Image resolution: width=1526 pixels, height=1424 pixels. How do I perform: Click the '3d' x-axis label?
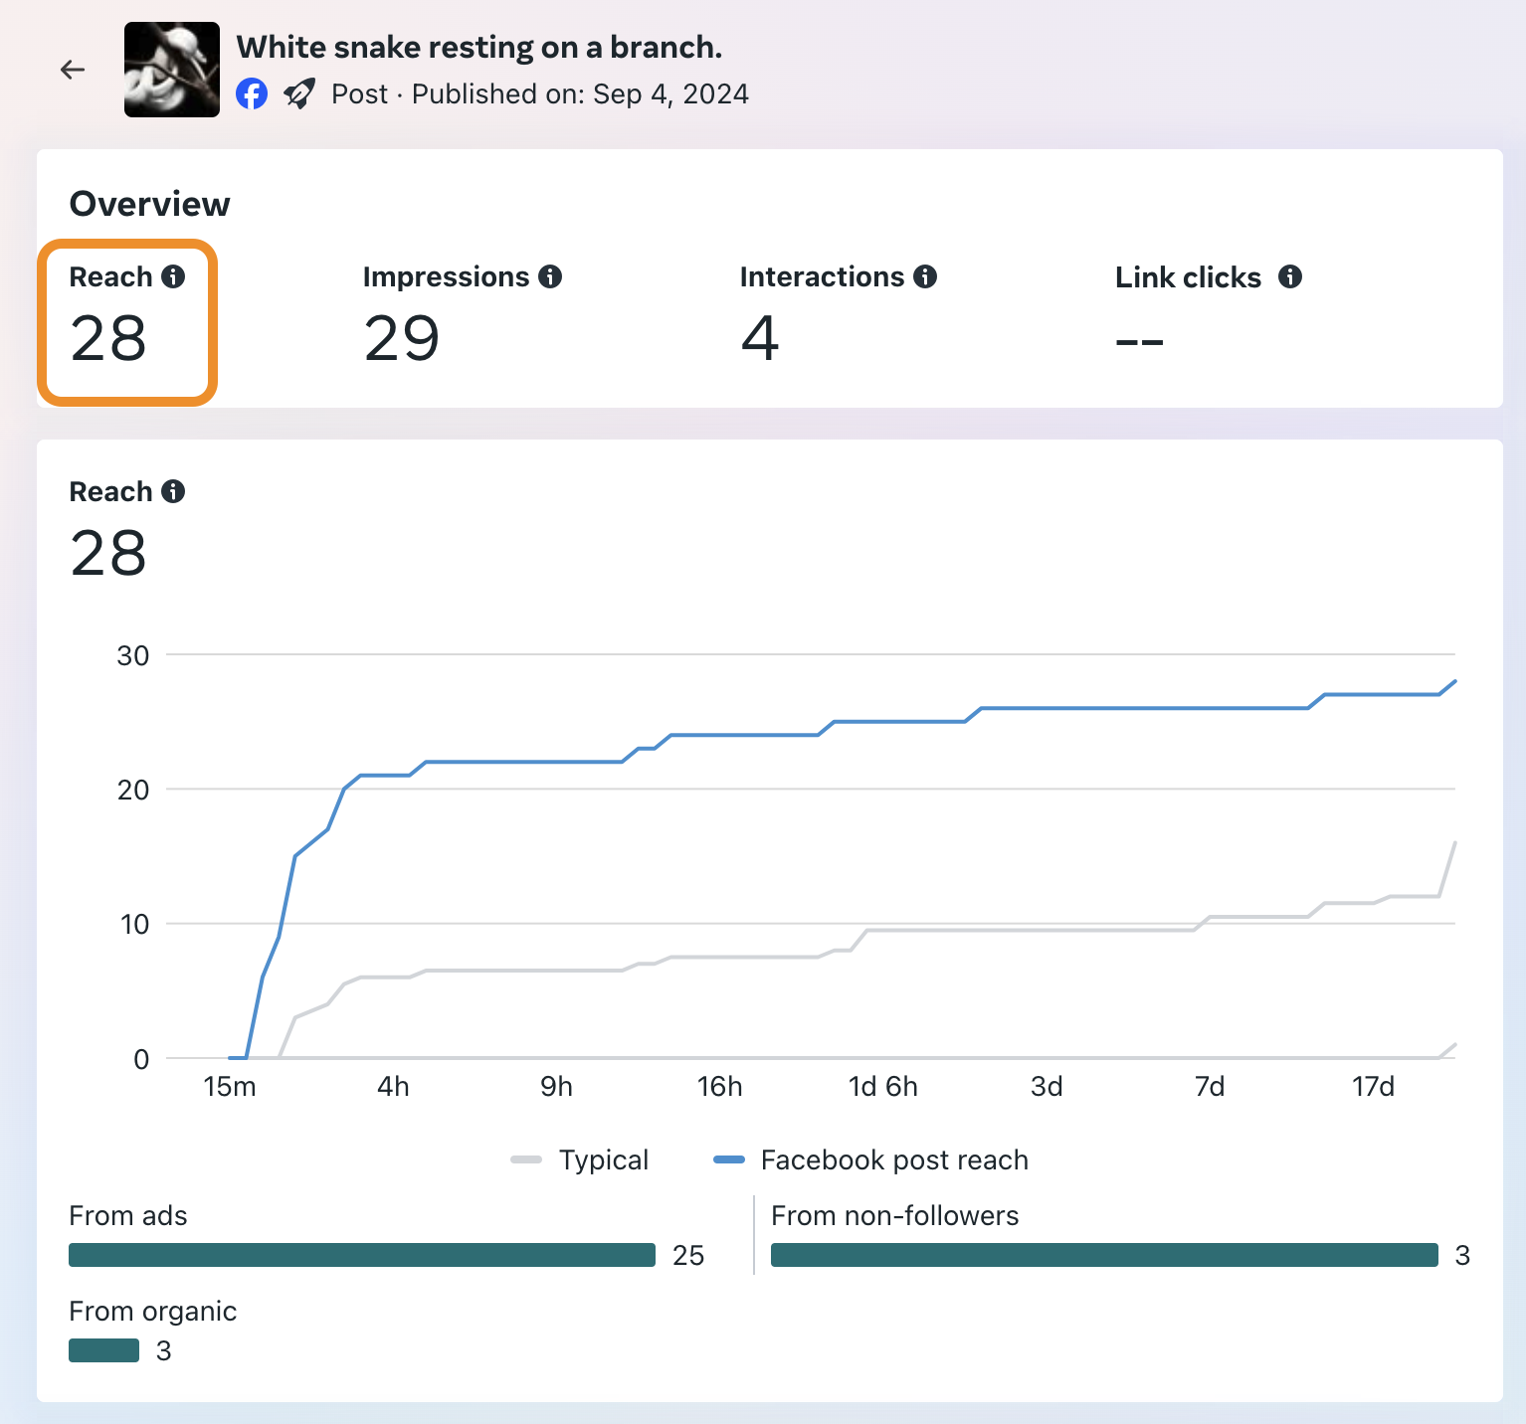coord(1047,1086)
